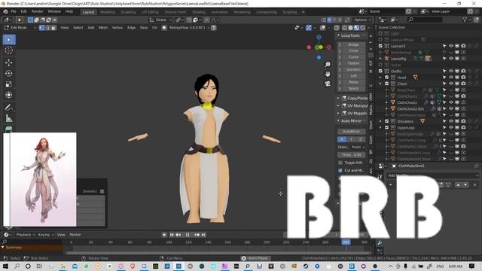Click the AutoMirror button

(x=352, y=132)
